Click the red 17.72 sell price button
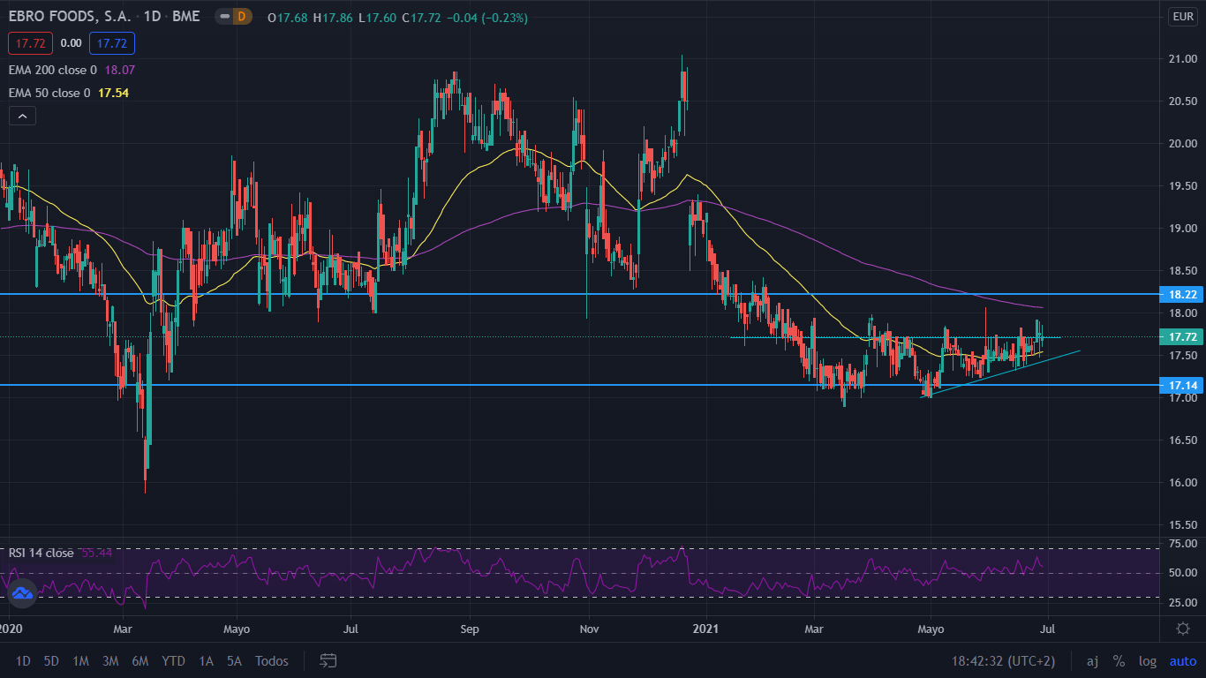 31,42
